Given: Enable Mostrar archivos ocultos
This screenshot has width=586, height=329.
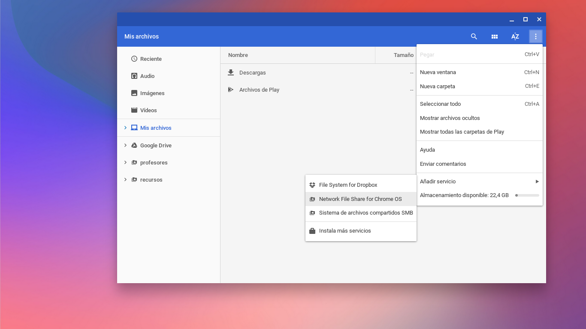Looking at the screenshot, I should coord(450,118).
